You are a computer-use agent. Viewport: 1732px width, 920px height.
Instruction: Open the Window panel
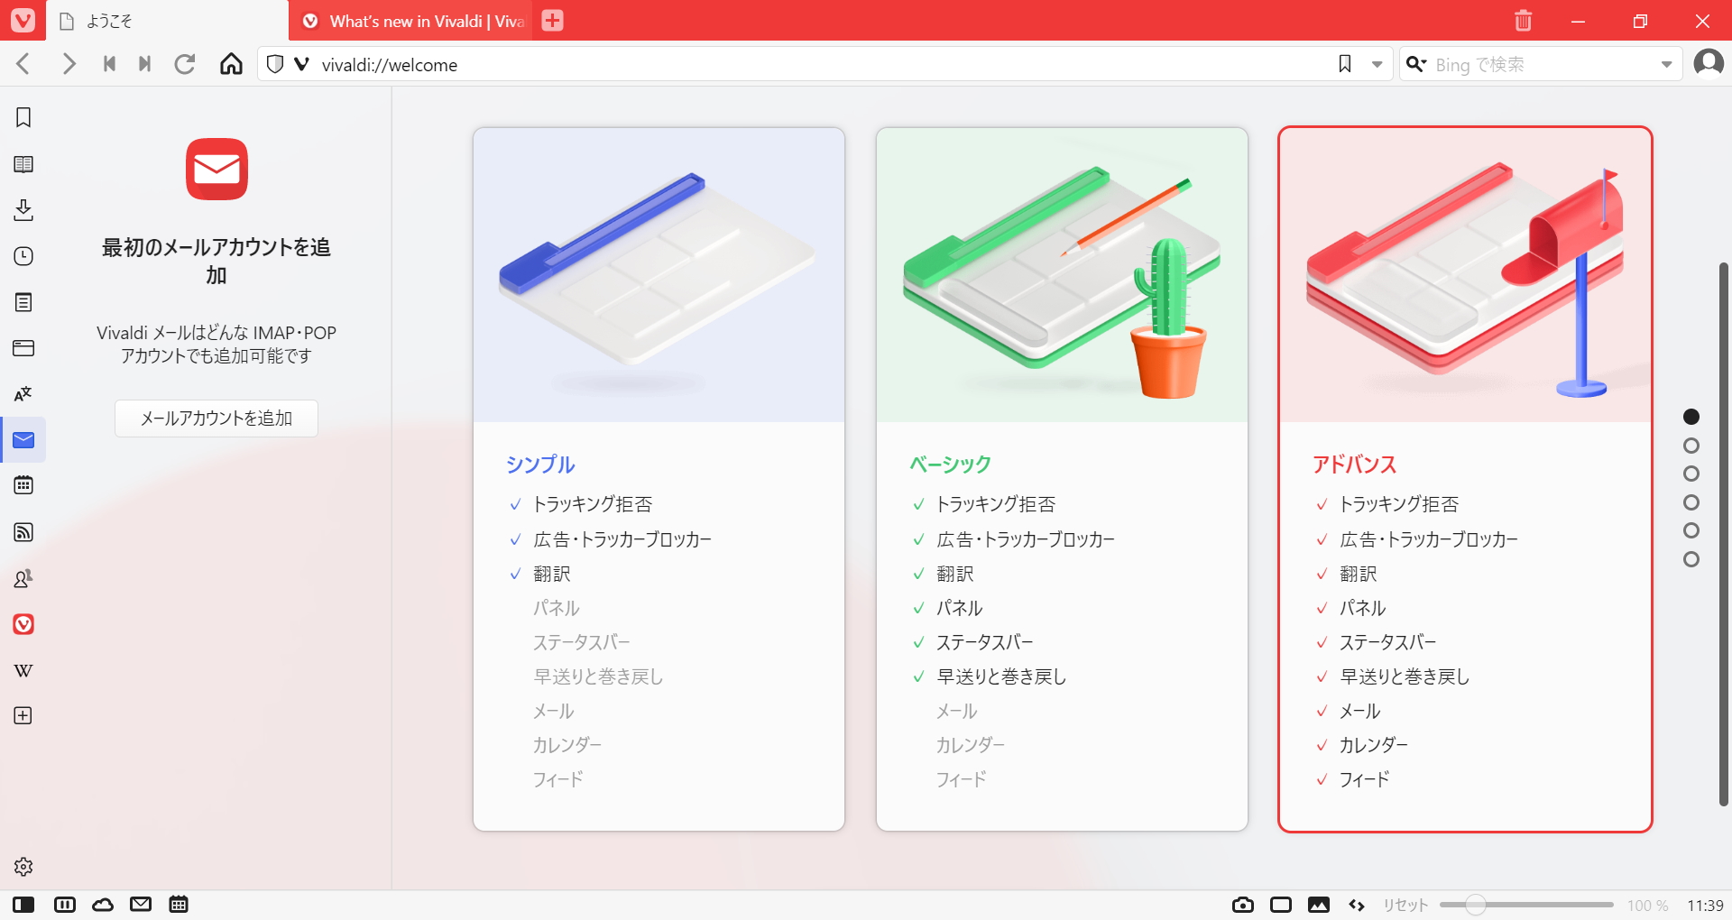pyautogui.click(x=23, y=348)
